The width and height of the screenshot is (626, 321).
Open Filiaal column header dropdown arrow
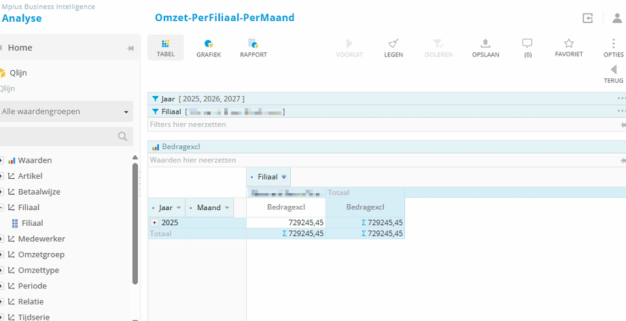click(284, 176)
